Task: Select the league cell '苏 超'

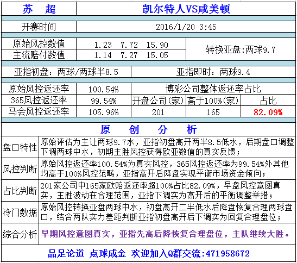Action: pos(39,9)
